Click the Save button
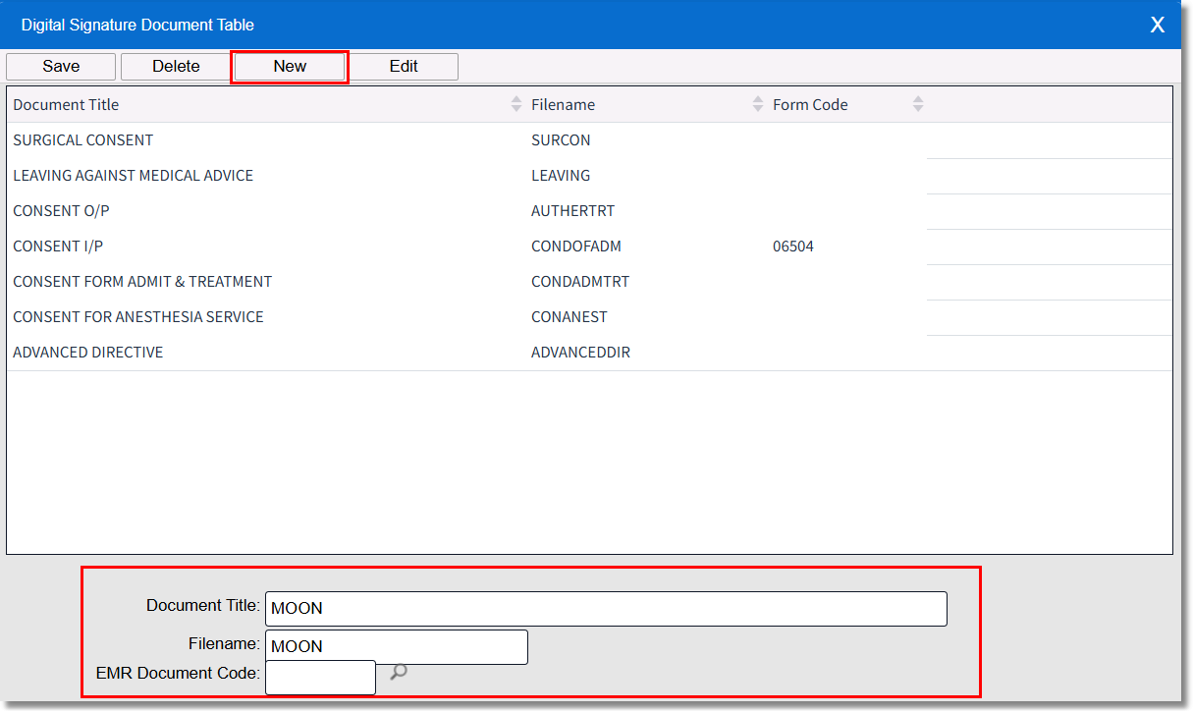The width and height of the screenshot is (1193, 713). tap(61, 67)
